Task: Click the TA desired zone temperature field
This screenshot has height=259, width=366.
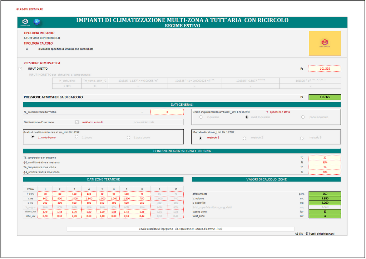Action: click(x=325, y=167)
